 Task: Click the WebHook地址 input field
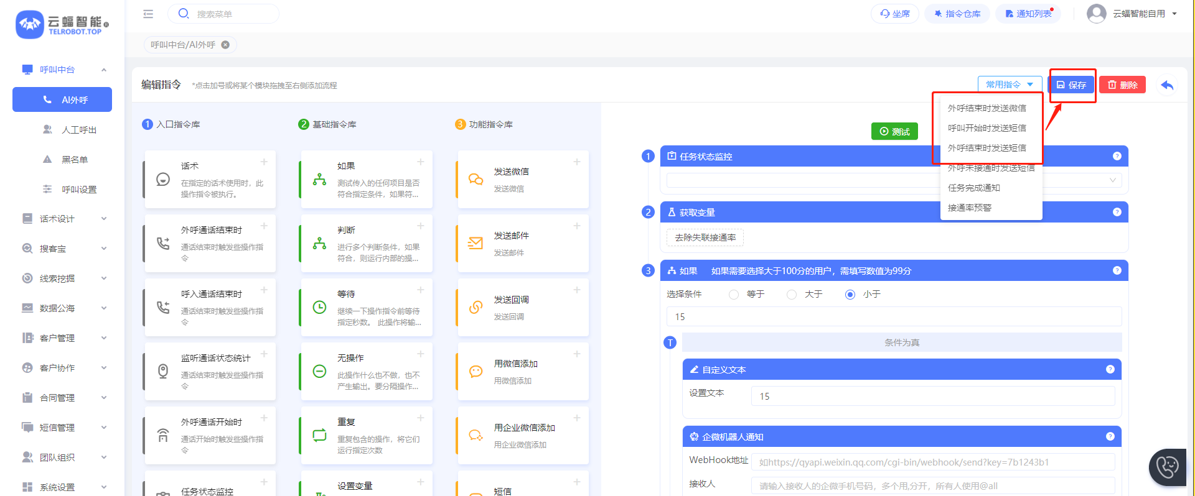pos(933,462)
